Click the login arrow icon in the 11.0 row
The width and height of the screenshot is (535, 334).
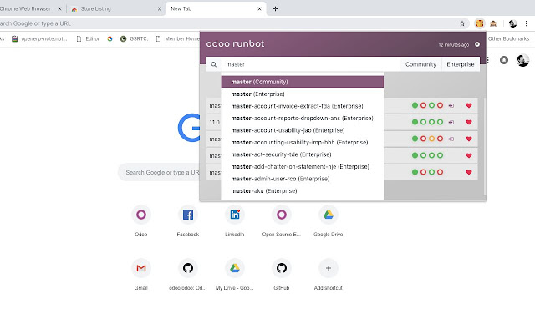click(451, 122)
